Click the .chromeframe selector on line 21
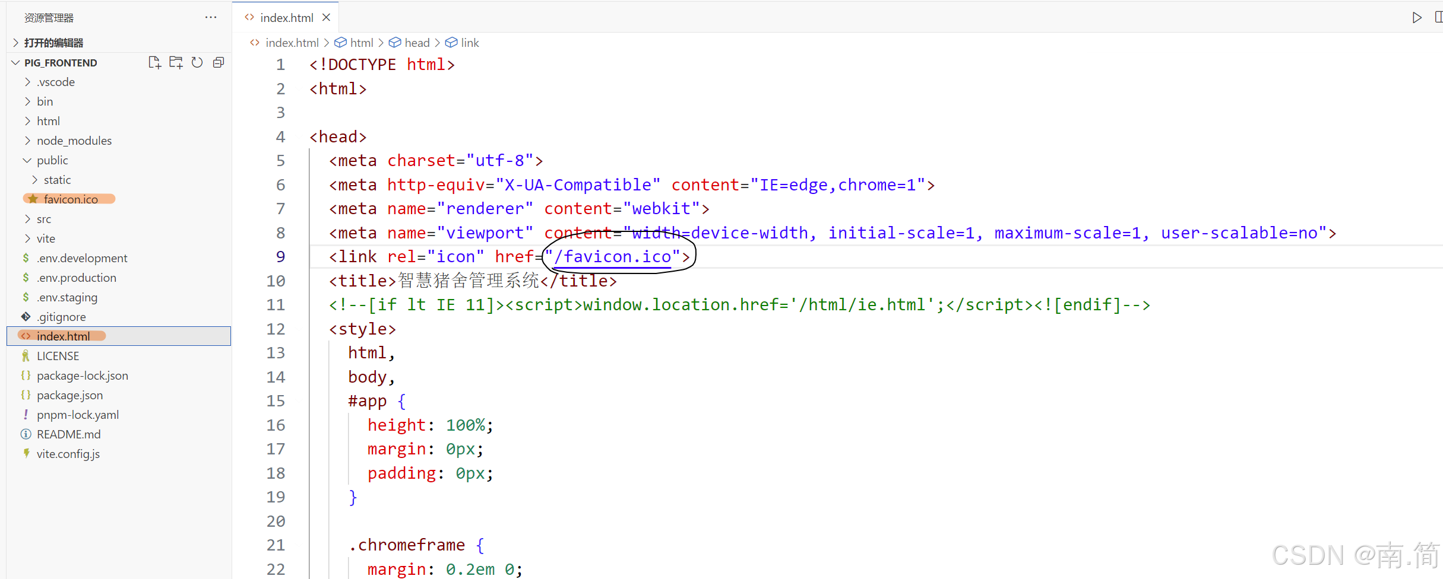 (x=407, y=545)
